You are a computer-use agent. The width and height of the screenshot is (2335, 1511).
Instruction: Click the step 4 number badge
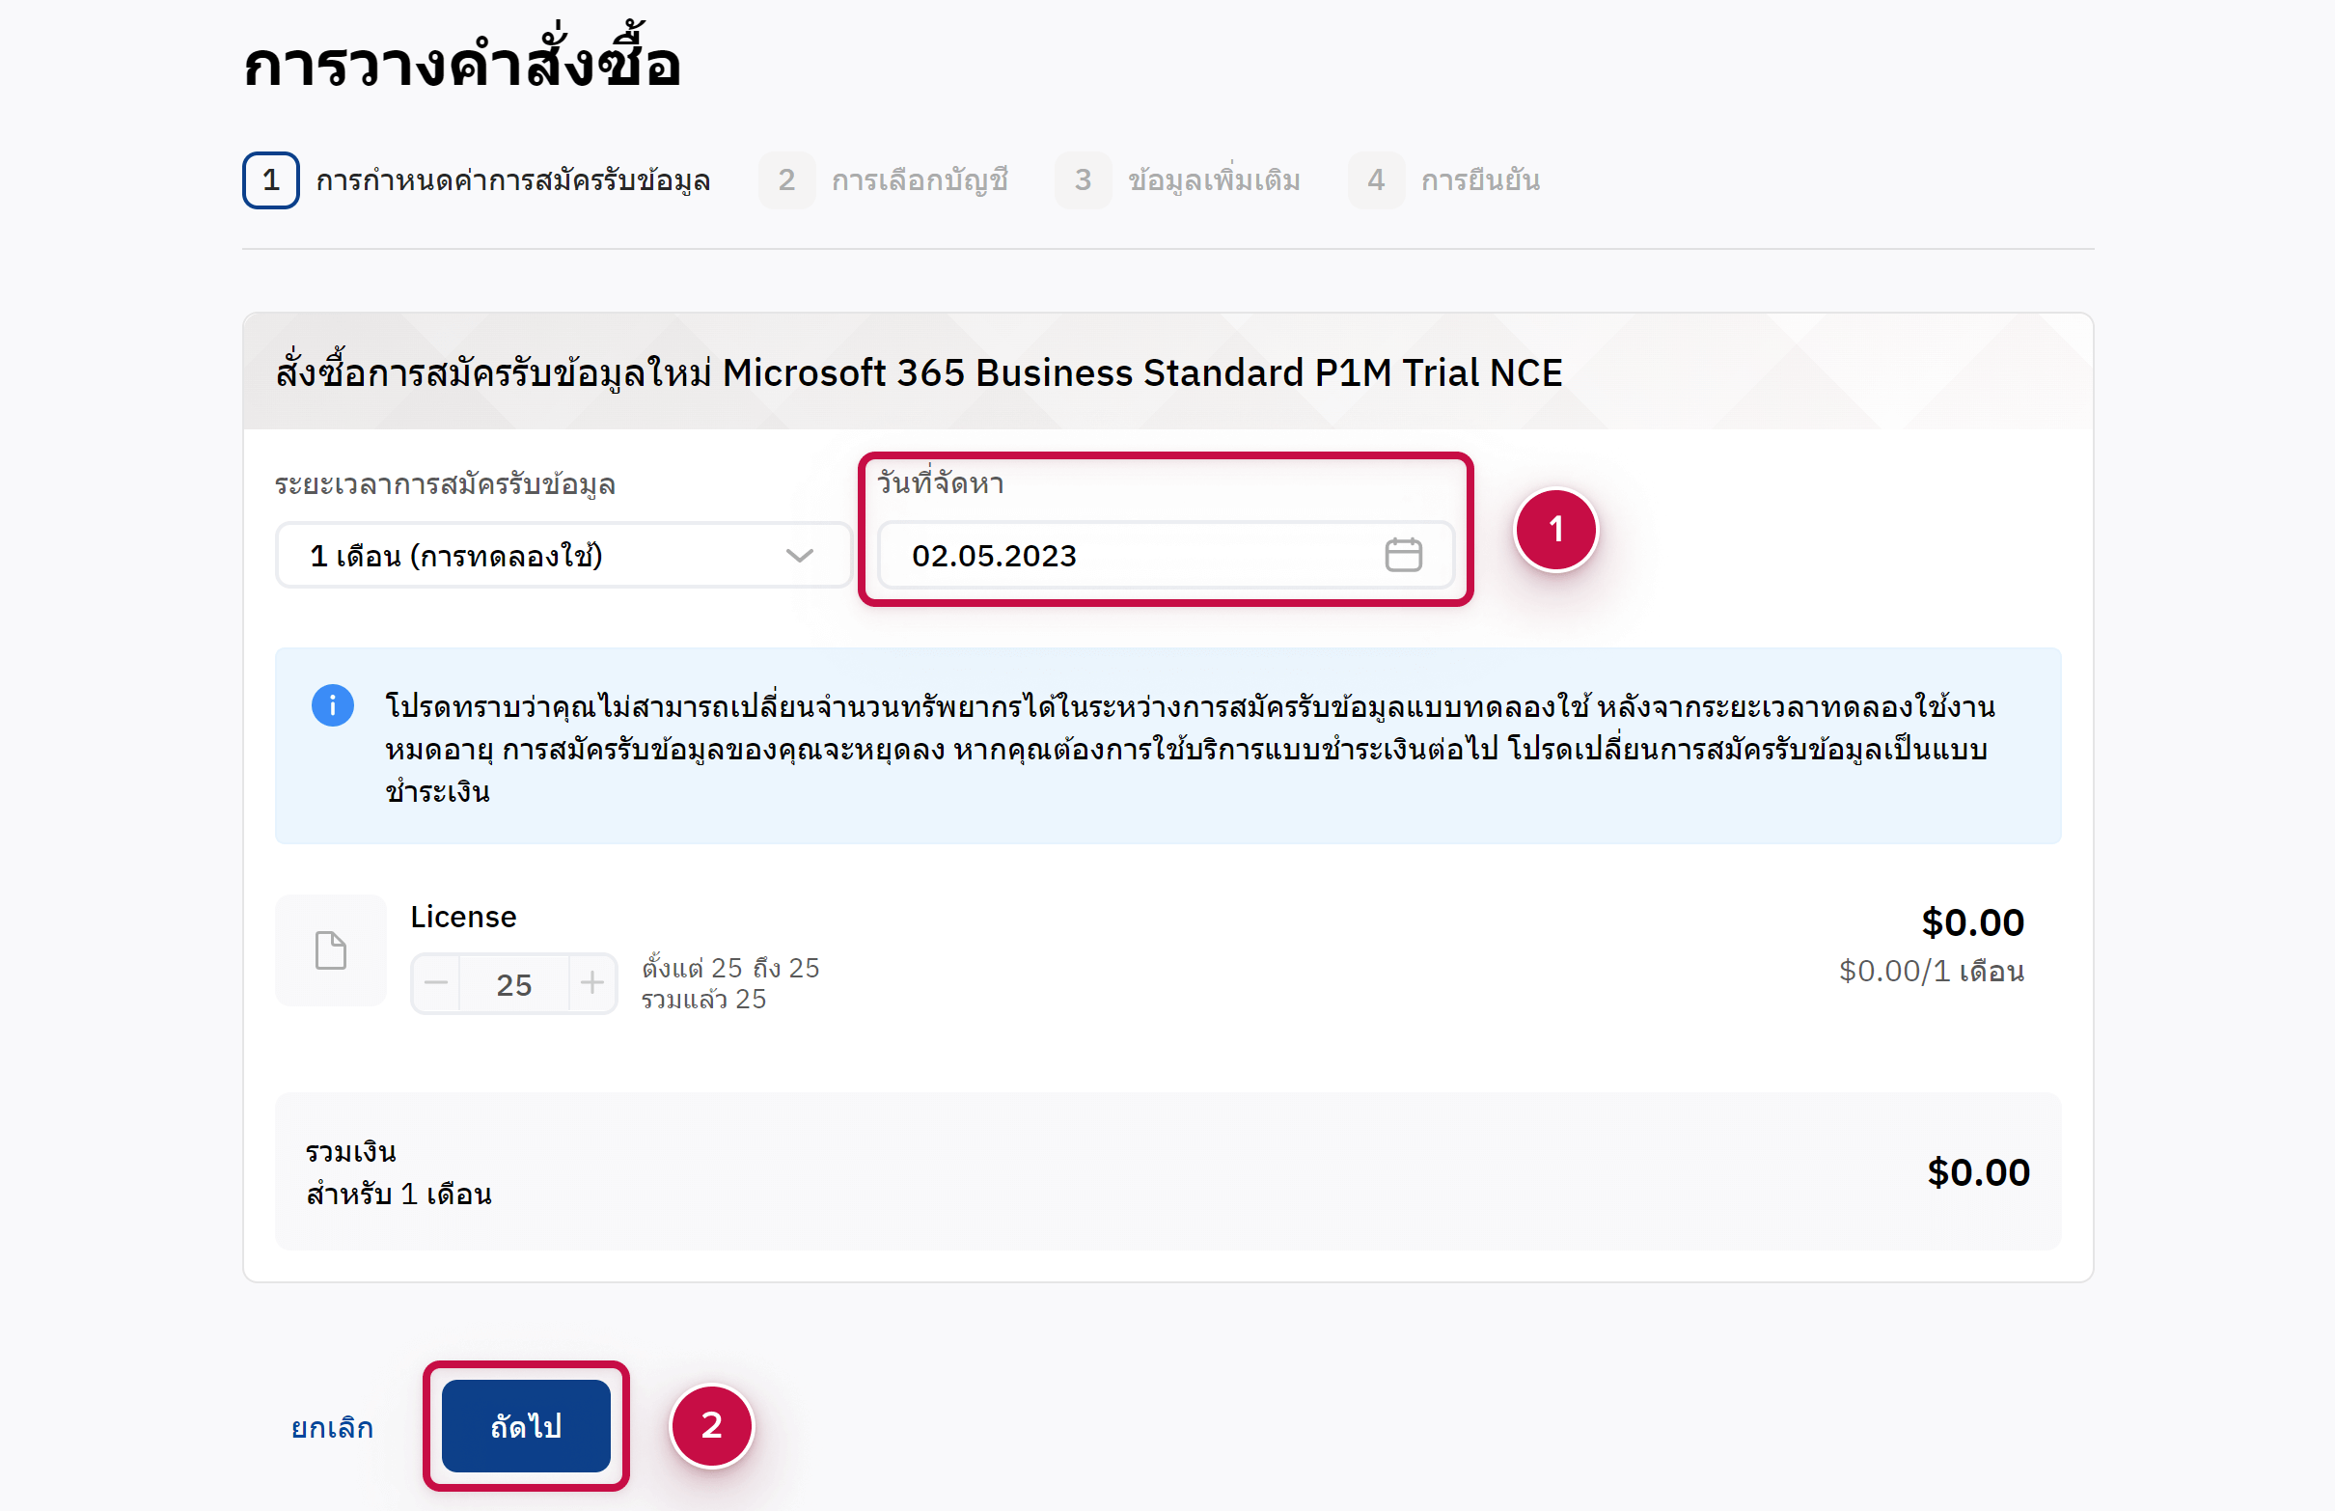click(x=1376, y=180)
